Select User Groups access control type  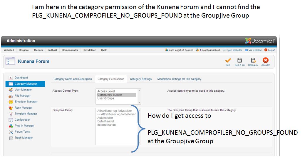(105, 98)
